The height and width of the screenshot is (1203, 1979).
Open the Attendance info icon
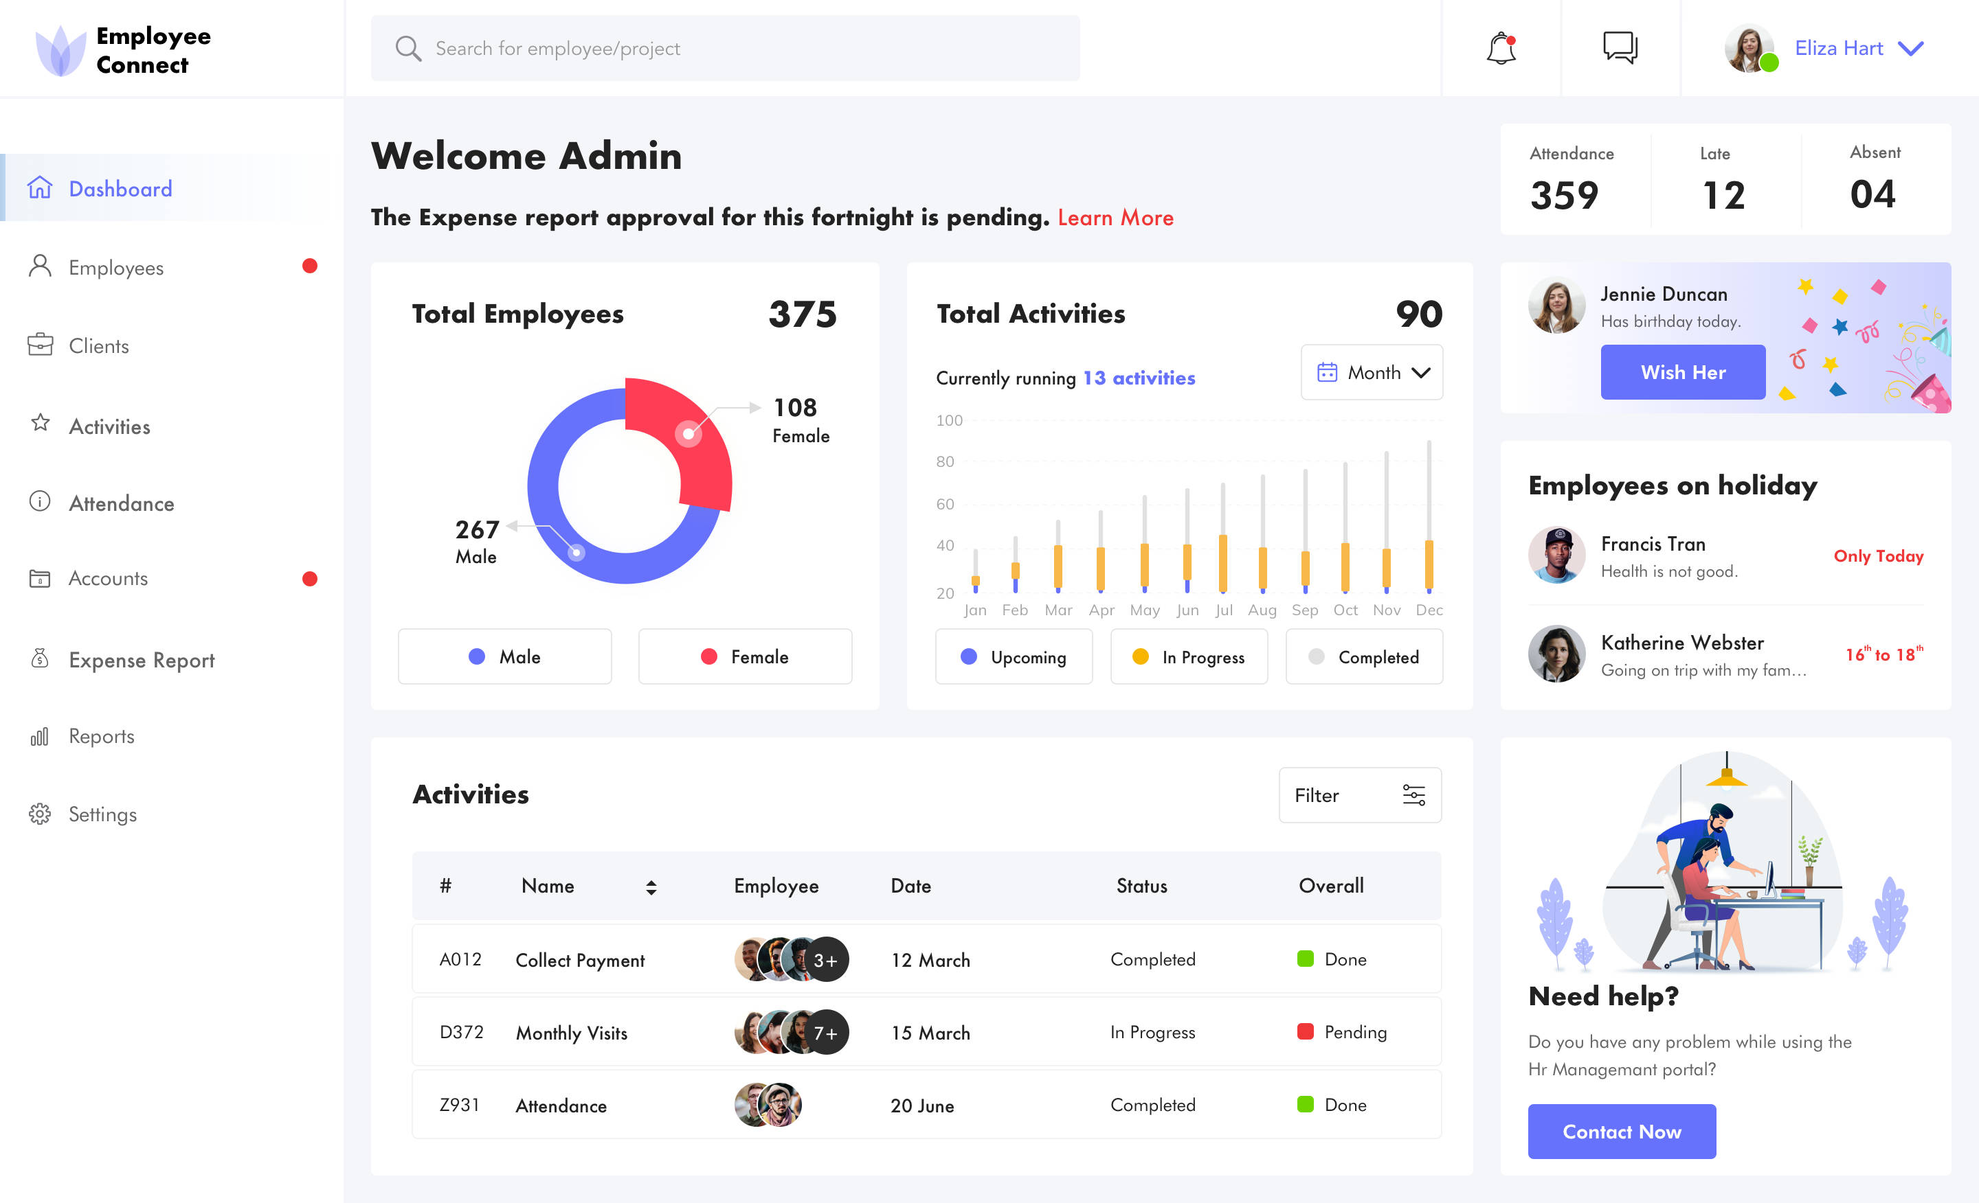pos(40,503)
